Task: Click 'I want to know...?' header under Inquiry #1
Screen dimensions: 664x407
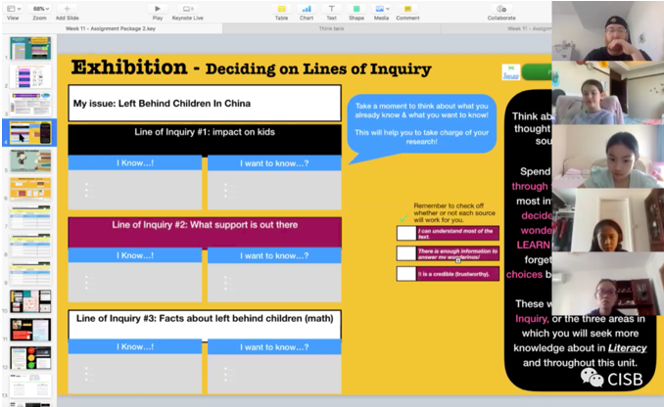Action: (274, 163)
